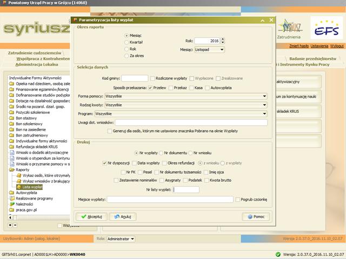Open the Program dropdown
The width and height of the screenshot is (346, 259).
tap(181, 114)
